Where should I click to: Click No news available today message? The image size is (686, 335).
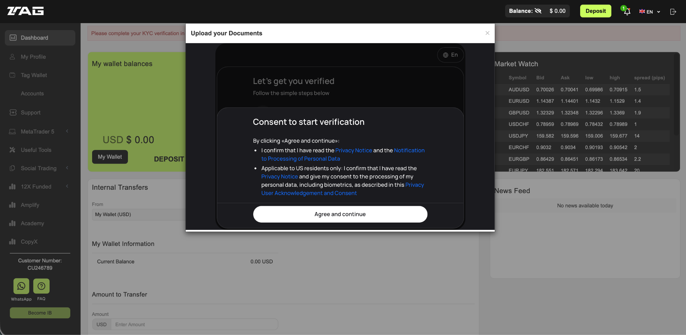pyautogui.click(x=585, y=206)
